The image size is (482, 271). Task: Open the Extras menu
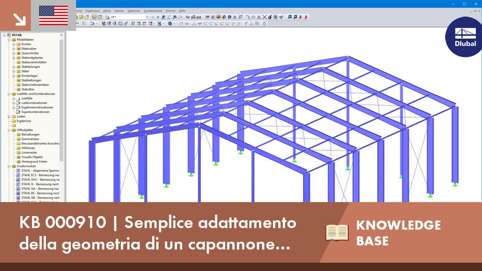(107, 11)
